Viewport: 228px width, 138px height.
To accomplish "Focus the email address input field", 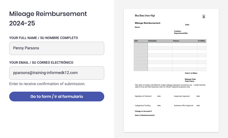I will pos(57,73).
